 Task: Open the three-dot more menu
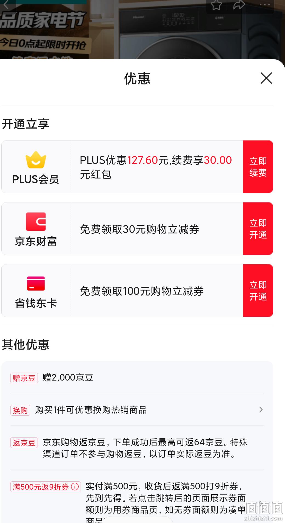(264, 5)
